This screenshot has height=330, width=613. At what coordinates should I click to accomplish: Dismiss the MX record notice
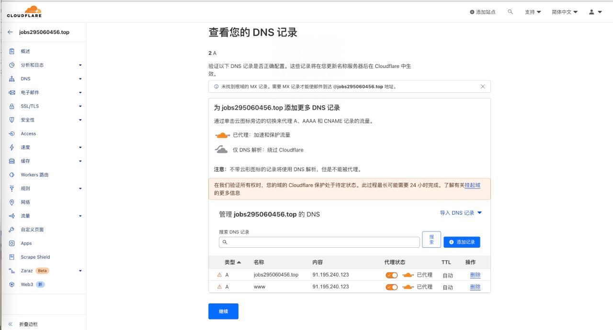(x=483, y=87)
